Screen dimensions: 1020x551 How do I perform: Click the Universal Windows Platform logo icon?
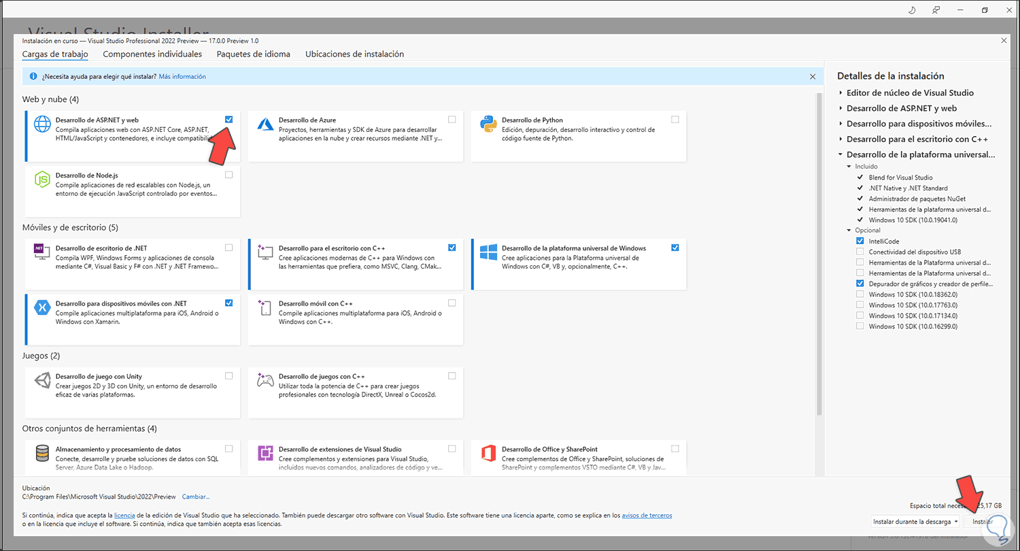coord(488,252)
